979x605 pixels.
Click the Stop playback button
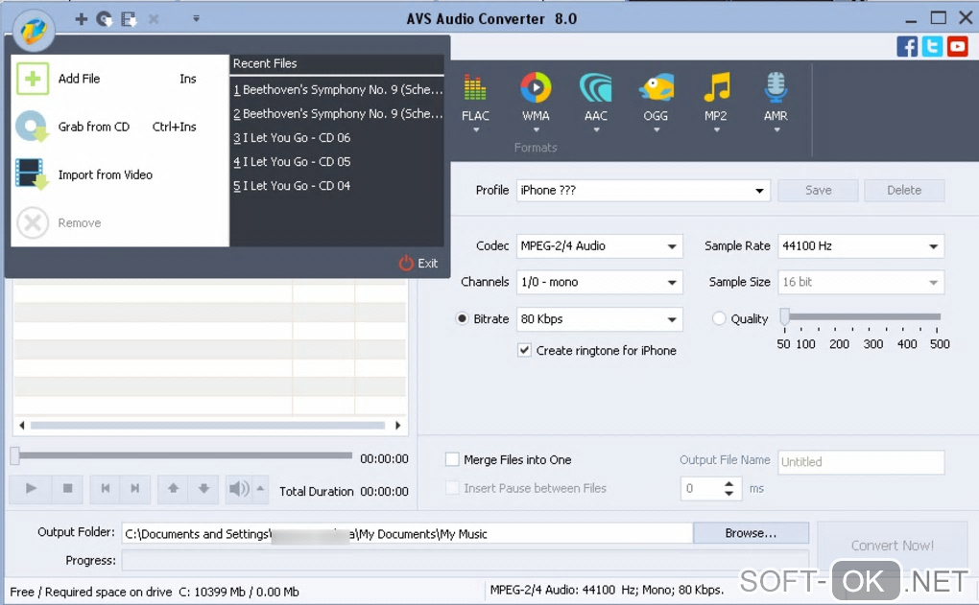[x=67, y=488]
